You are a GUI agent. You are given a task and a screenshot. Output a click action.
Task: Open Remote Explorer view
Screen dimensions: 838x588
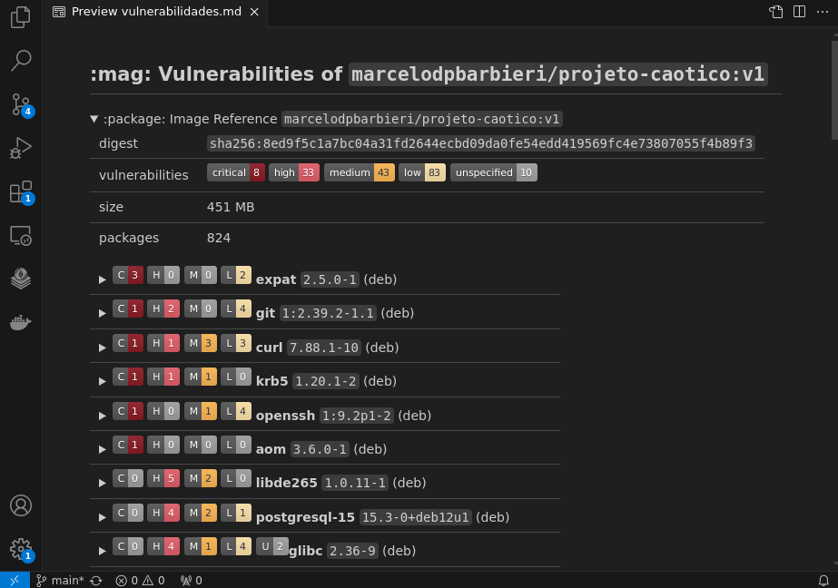pos(20,236)
